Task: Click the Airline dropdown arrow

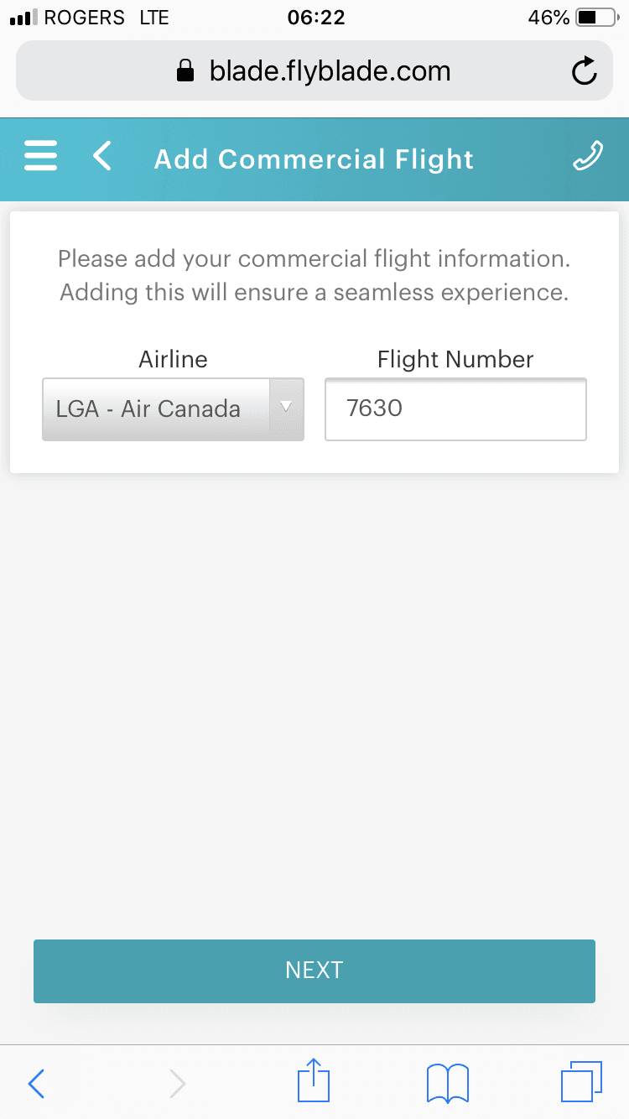Action: pos(285,409)
